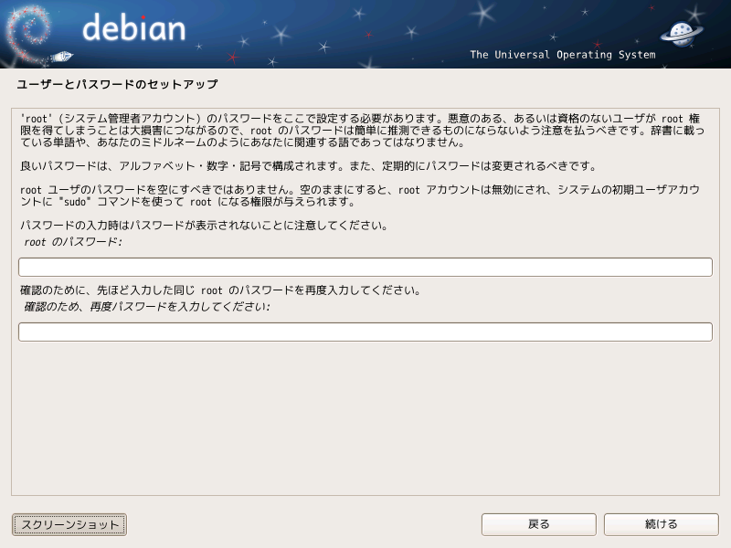Click the line 確認のために、先ほど入力した同じ root
Image resolution: width=731 pixels, height=548 pixels.
point(220,290)
